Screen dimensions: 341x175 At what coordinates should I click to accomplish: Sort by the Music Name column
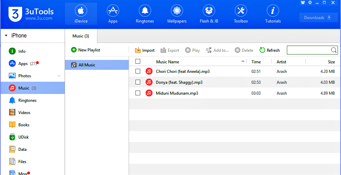167,62
